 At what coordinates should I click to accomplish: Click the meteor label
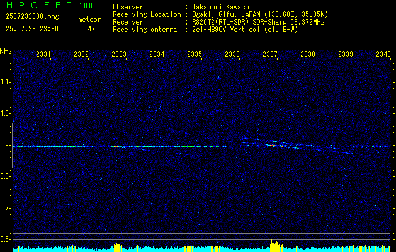89,20
